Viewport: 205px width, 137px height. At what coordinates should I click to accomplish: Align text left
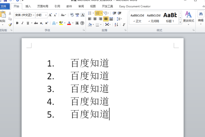click(x=90, y=19)
